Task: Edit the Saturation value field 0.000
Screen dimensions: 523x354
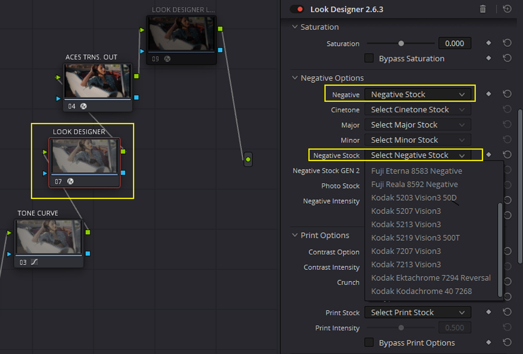Action: tap(454, 43)
